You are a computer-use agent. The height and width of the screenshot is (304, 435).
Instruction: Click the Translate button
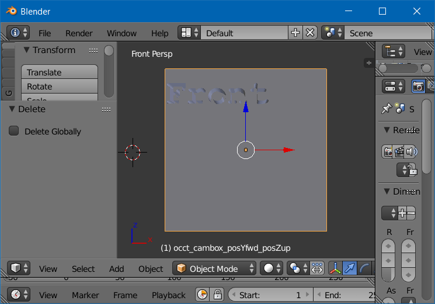pyautogui.click(x=60, y=72)
